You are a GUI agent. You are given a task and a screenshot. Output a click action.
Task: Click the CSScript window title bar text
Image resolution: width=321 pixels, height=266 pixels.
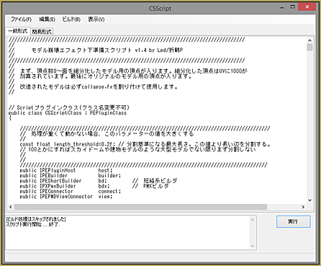(x=160, y=9)
